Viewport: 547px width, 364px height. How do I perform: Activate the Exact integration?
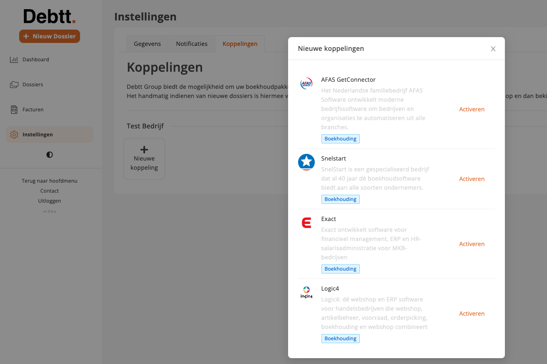472,244
